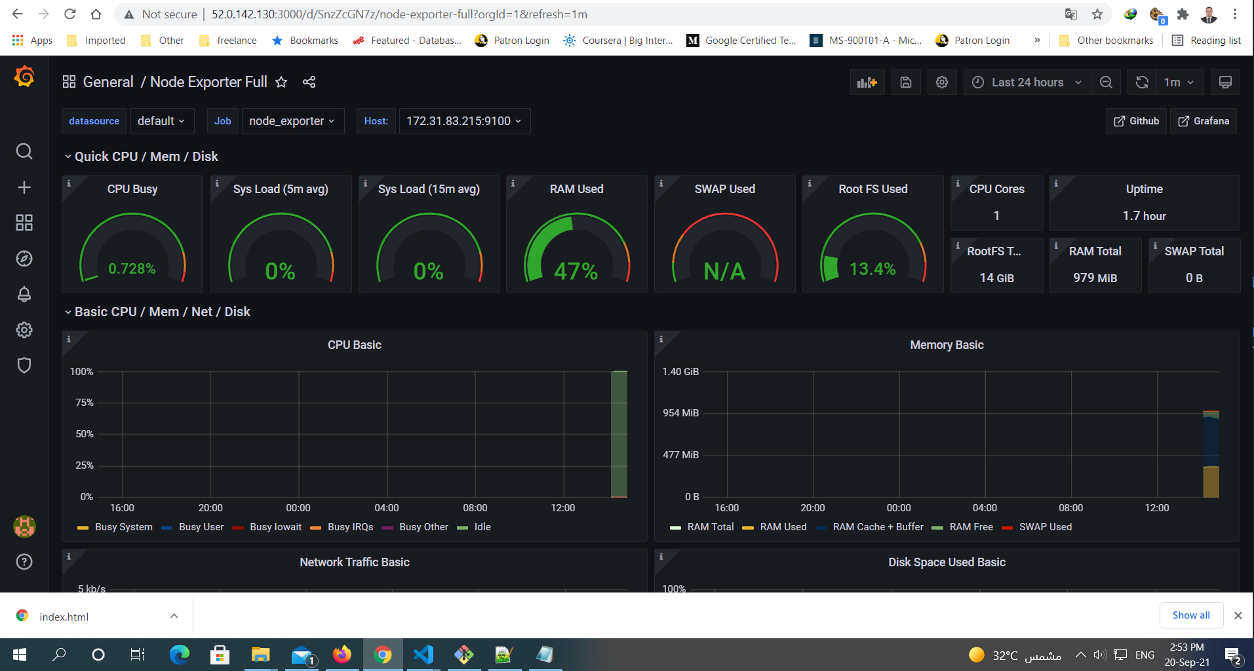Refresh the dashboard with the refresh icon
The width and height of the screenshot is (1254, 671).
pos(1142,82)
